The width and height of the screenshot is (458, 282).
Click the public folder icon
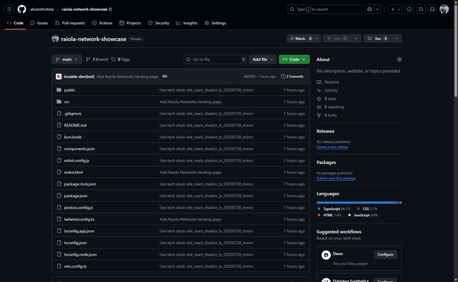[59, 90]
